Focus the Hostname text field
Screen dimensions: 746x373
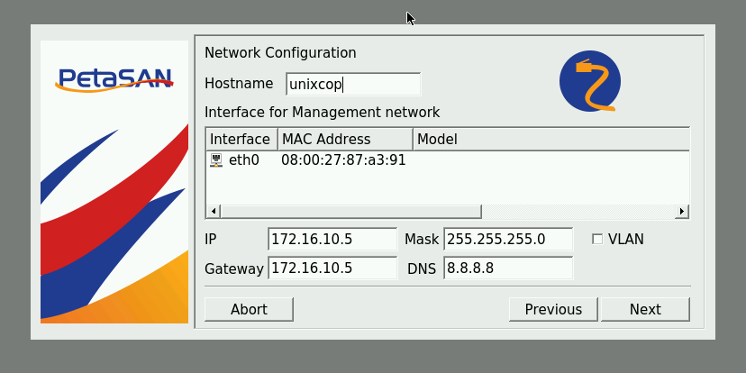tap(353, 84)
